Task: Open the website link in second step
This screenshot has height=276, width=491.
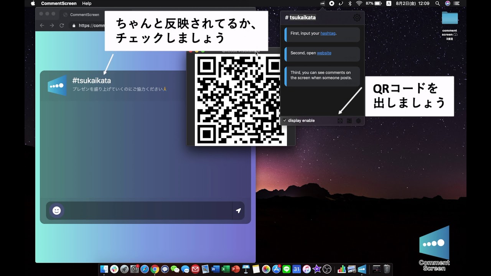Action: 324,53
